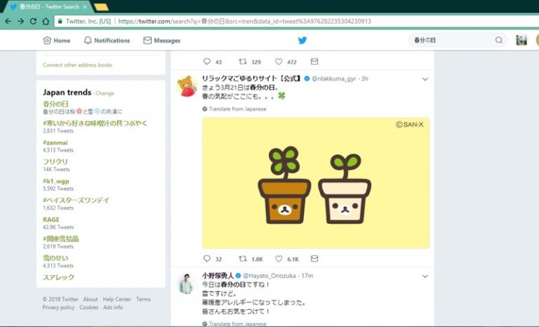Open @Hayato_Onozuka handle link
The image size is (539, 327).
tap(269, 276)
